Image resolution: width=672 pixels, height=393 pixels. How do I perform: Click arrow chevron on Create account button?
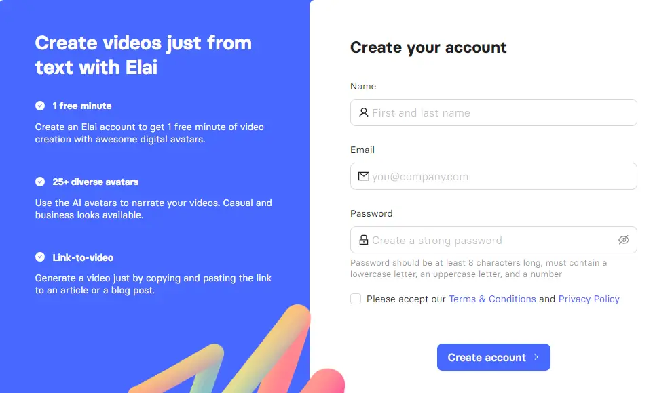pos(536,357)
